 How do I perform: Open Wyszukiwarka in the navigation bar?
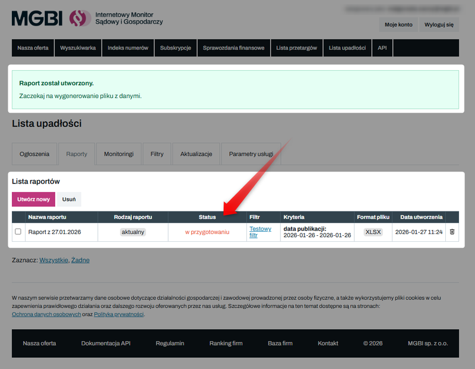pyautogui.click(x=78, y=48)
